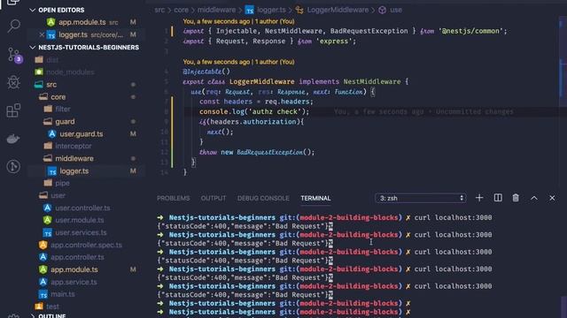Open the Search view in activity bar
Viewport: 567px width, 318px height.
point(14,26)
